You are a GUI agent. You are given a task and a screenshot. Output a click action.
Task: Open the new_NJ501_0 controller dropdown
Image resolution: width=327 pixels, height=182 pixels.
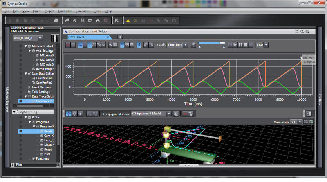40,38
